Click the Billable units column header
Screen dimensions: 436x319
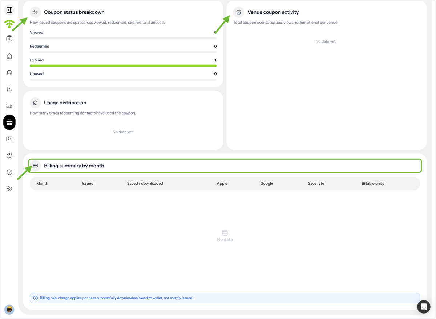click(x=373, y=183)
